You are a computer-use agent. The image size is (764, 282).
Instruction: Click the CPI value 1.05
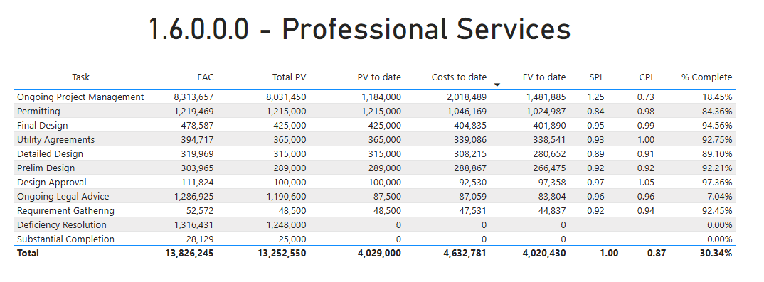[646, 183]
